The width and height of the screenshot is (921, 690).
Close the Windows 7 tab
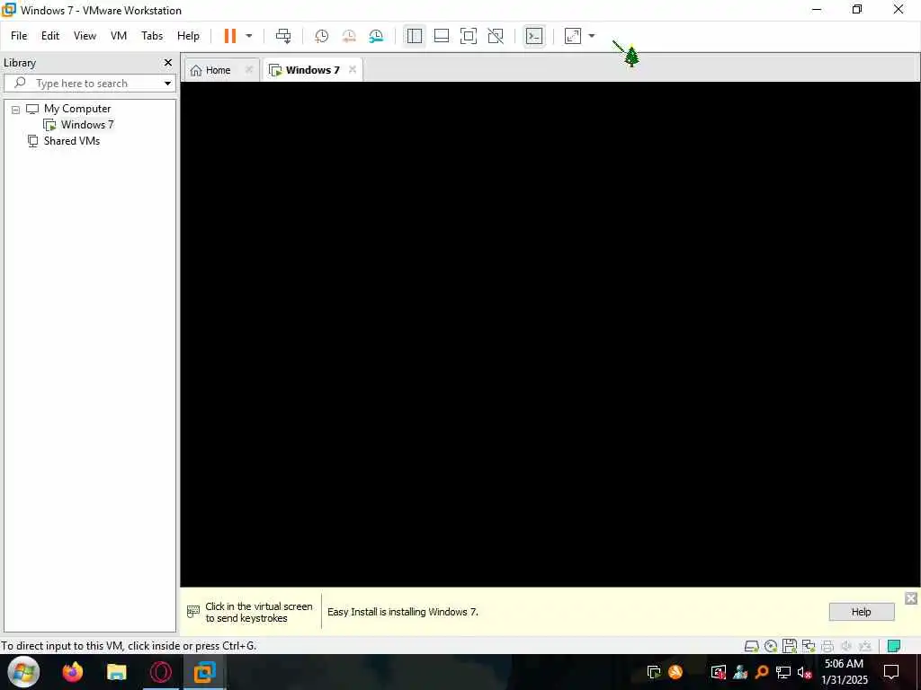coord(353,69)
